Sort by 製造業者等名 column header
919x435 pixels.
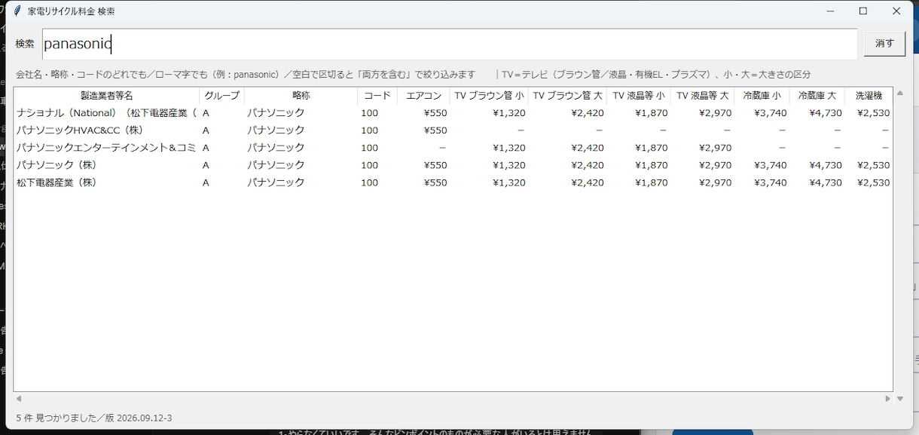[106, 96]
